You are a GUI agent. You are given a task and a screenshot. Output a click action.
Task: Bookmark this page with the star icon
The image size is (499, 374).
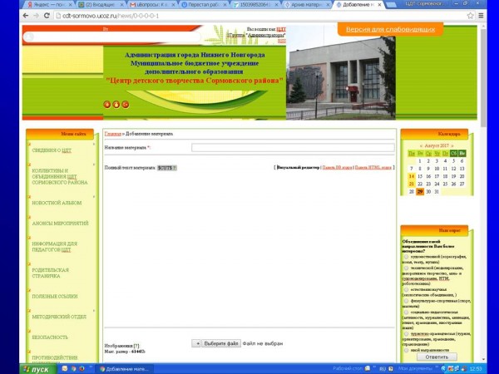(x=471, y=16)
